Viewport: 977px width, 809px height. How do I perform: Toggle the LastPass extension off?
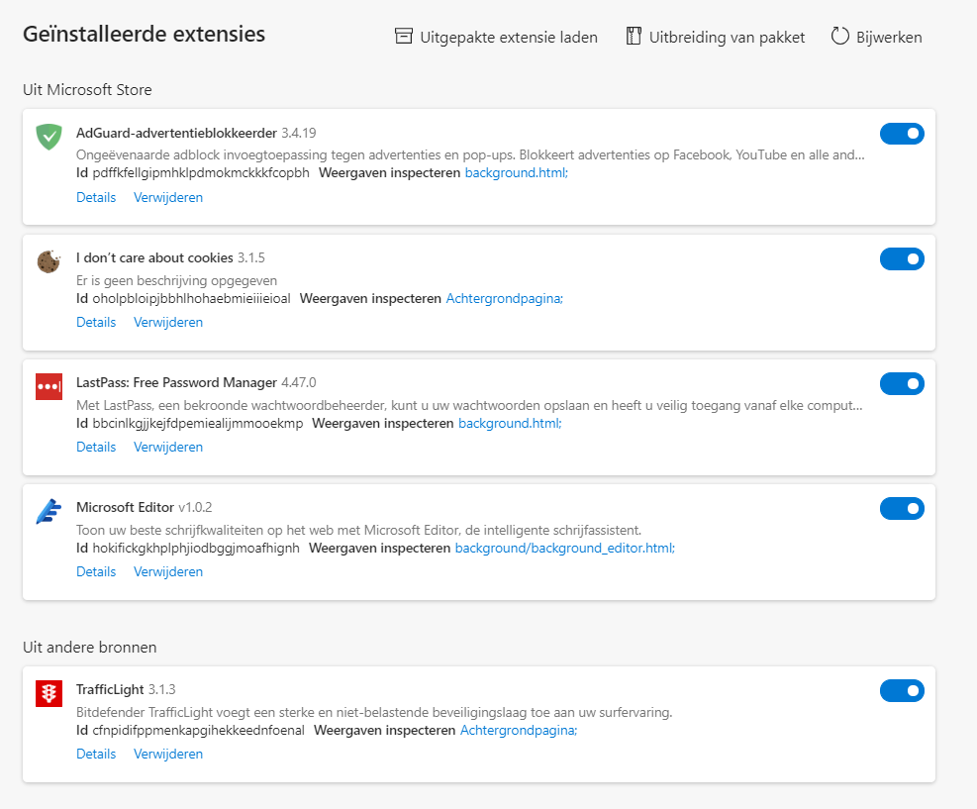902,383
